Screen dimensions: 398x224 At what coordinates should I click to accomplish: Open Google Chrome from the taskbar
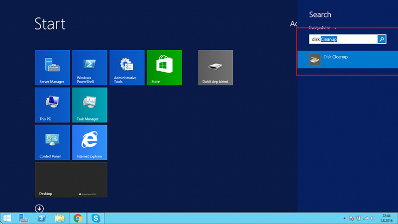(x=78, y=218)
